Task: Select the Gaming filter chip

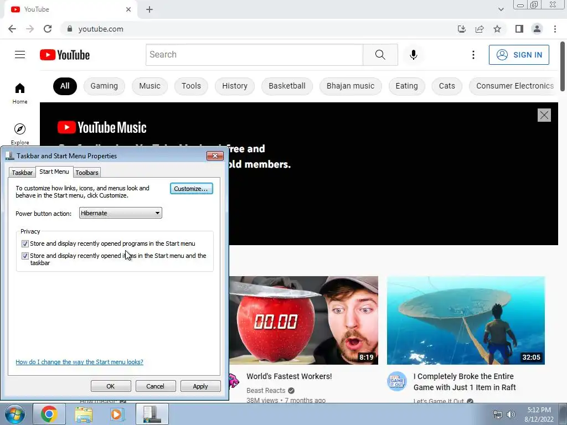Action: 104,86
